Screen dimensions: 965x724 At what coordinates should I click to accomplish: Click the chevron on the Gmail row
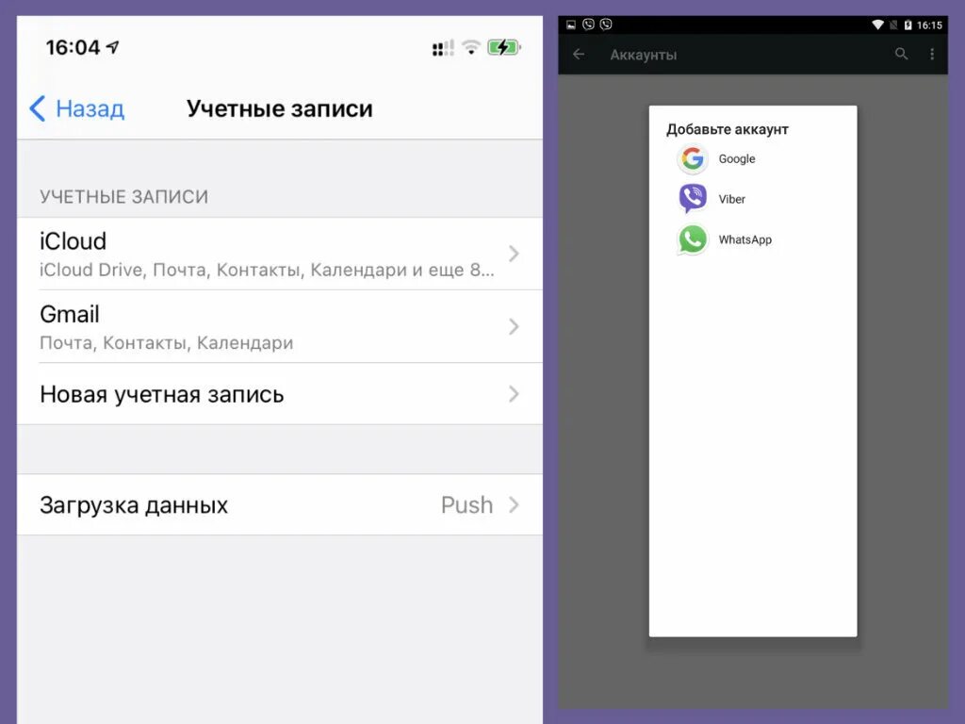[514, 326]
